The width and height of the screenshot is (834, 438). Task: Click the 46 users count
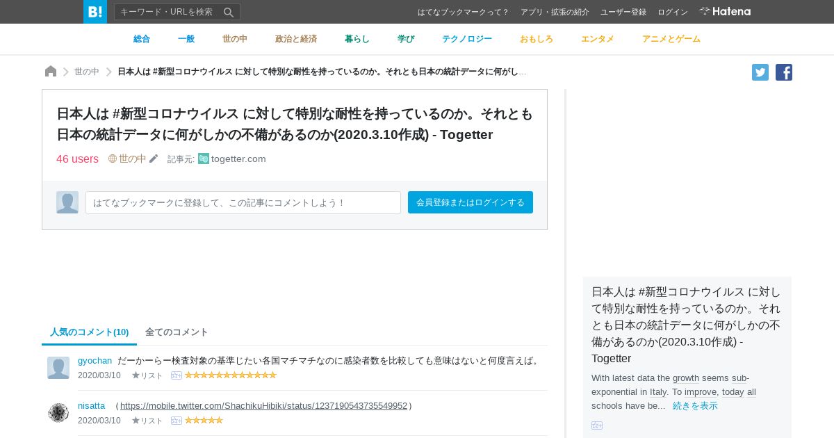pyautogui.click(x=77, y=159)
